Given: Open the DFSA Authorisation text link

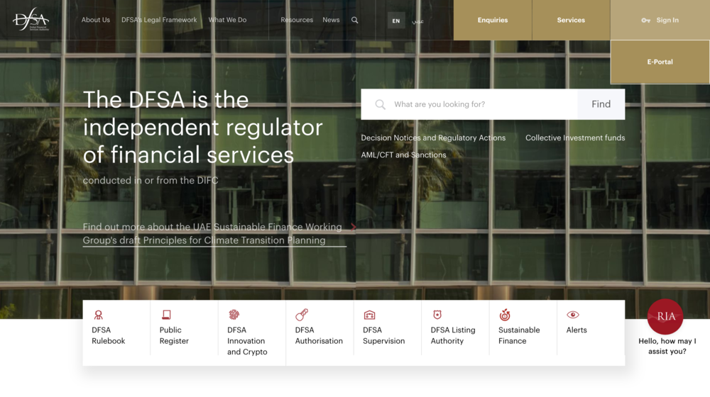Looking at the screenshot, I should pyautogui.click(x=319, y=335).
